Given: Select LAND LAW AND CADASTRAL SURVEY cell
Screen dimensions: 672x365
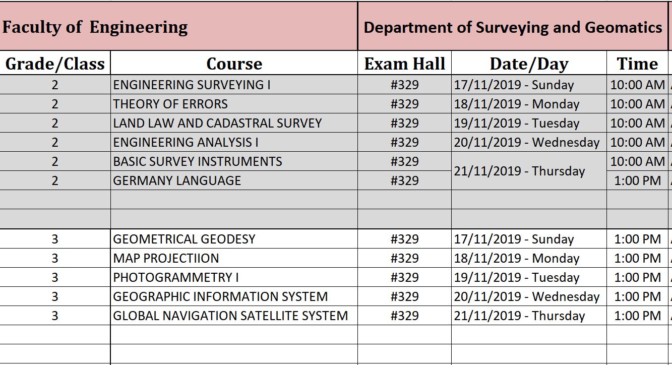Looking at the screenshot, I should tap(217, 123).
